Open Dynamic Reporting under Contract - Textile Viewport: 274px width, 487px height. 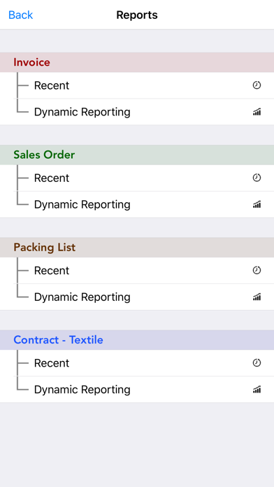click(x=137, y=390)
